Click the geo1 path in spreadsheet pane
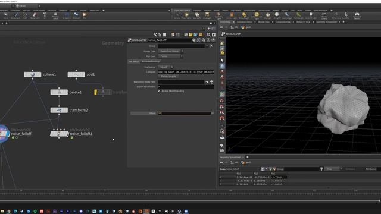 246,162
